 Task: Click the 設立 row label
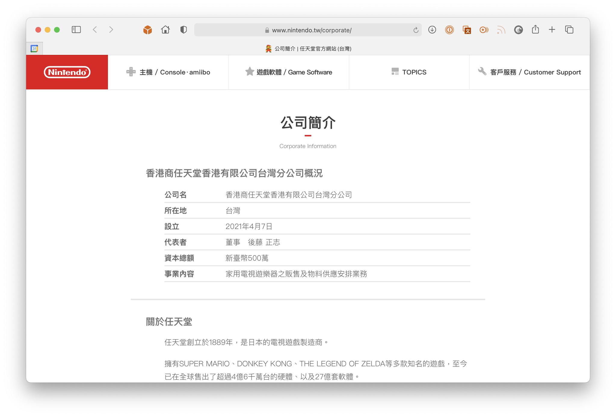[x=172, y=226]
